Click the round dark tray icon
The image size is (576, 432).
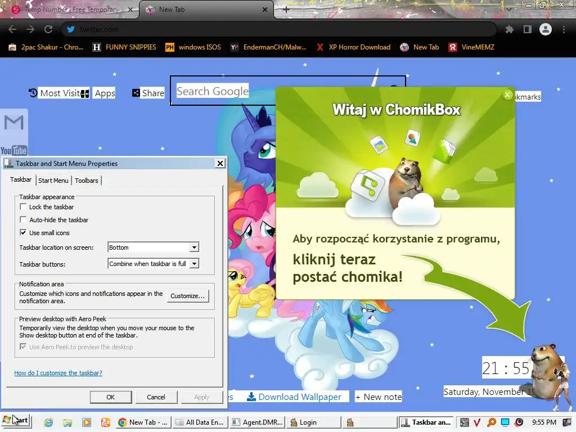click(x=519, y=422)
